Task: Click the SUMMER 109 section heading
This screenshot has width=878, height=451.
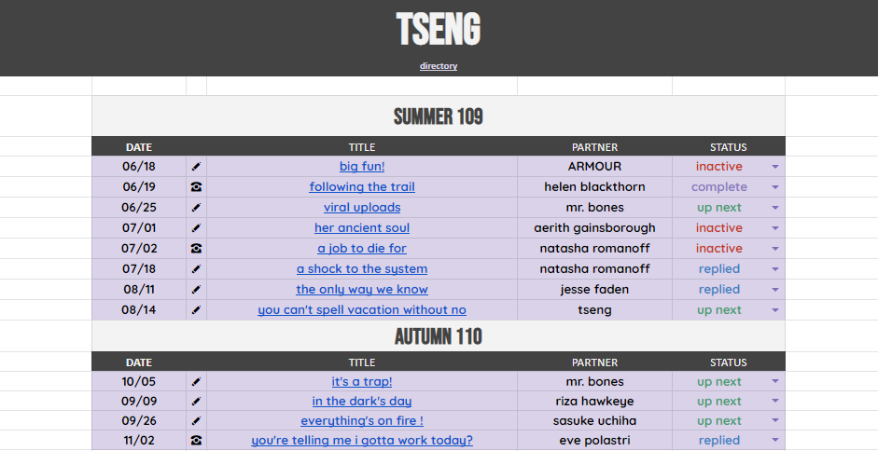Action: tap(439, 117)
